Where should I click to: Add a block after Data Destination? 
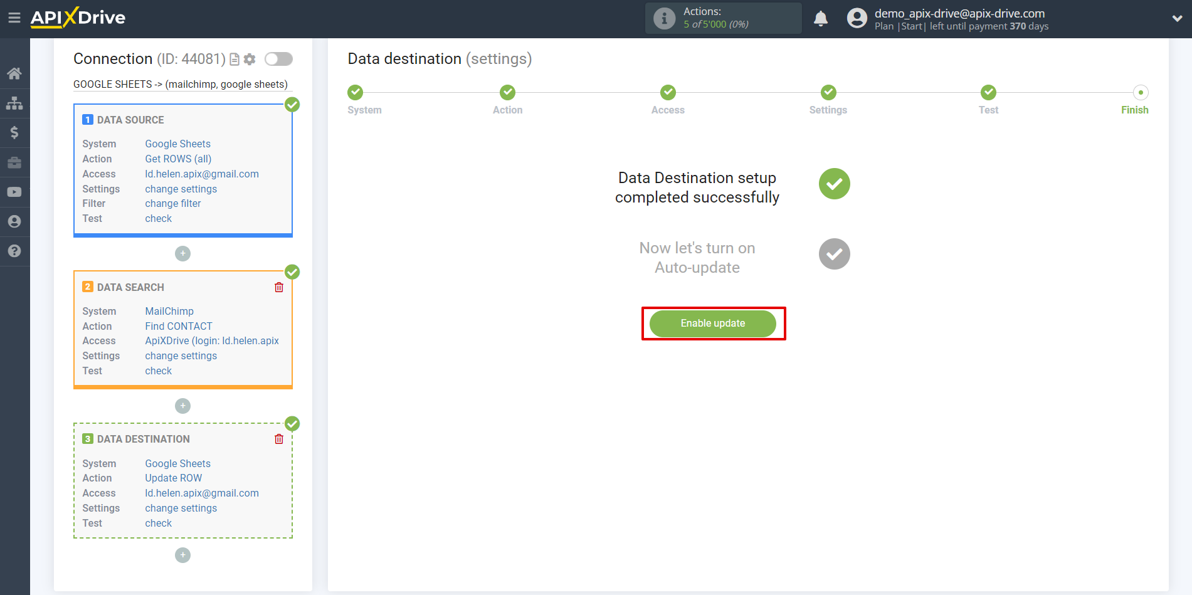[182, 555]
